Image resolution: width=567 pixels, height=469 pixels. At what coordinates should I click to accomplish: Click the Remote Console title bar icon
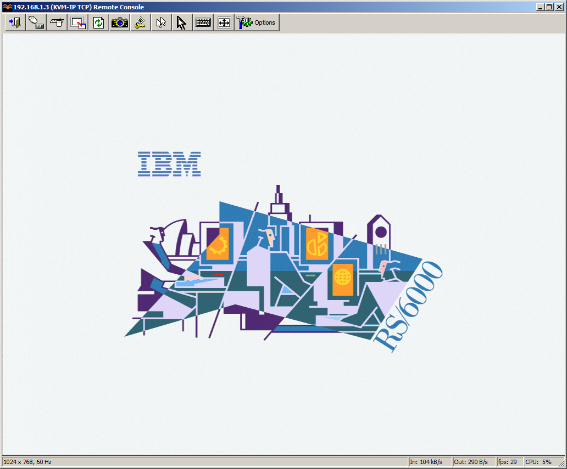pyautogui.click(x=7, y=7)
